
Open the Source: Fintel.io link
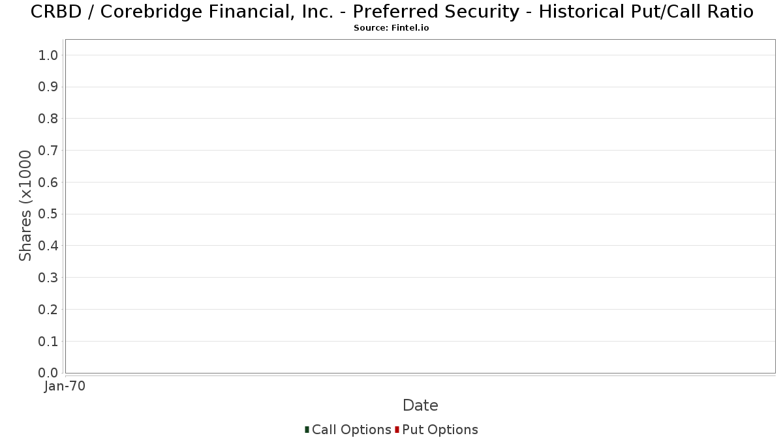391,28
